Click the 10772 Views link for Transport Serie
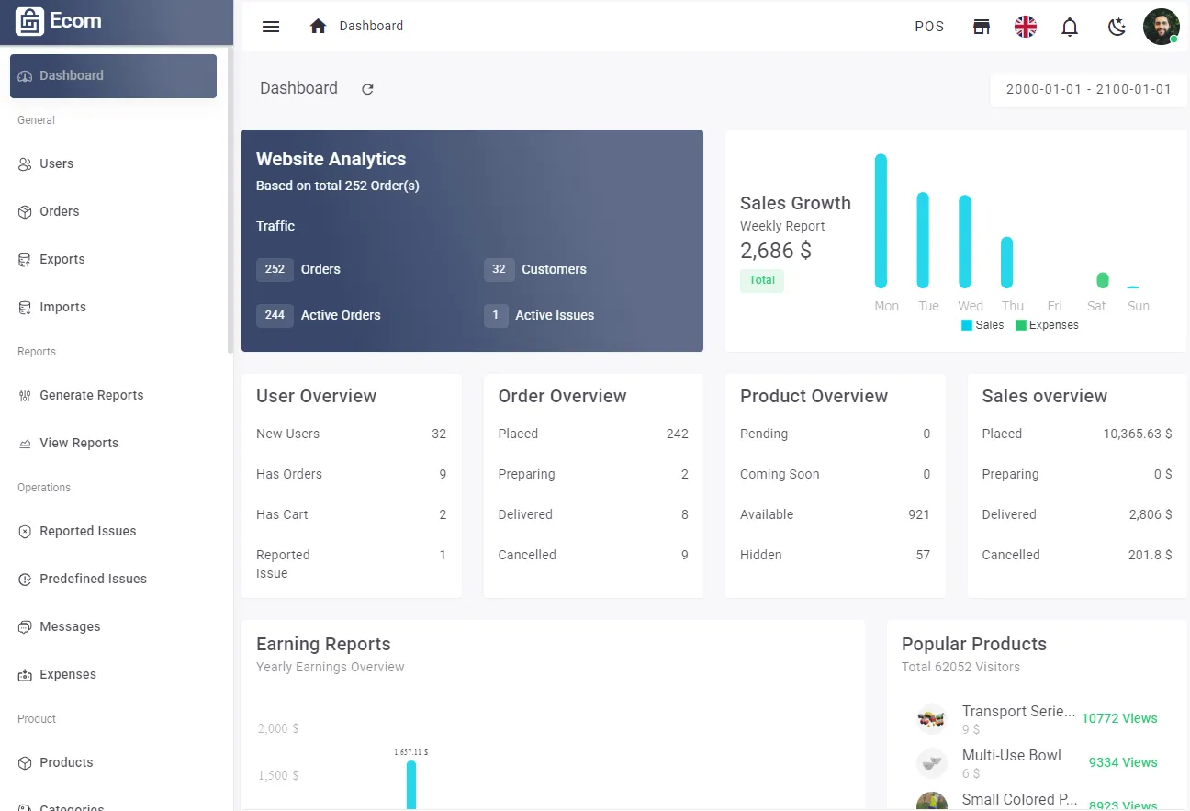 pyautogui.click(x=1119, y=718)
